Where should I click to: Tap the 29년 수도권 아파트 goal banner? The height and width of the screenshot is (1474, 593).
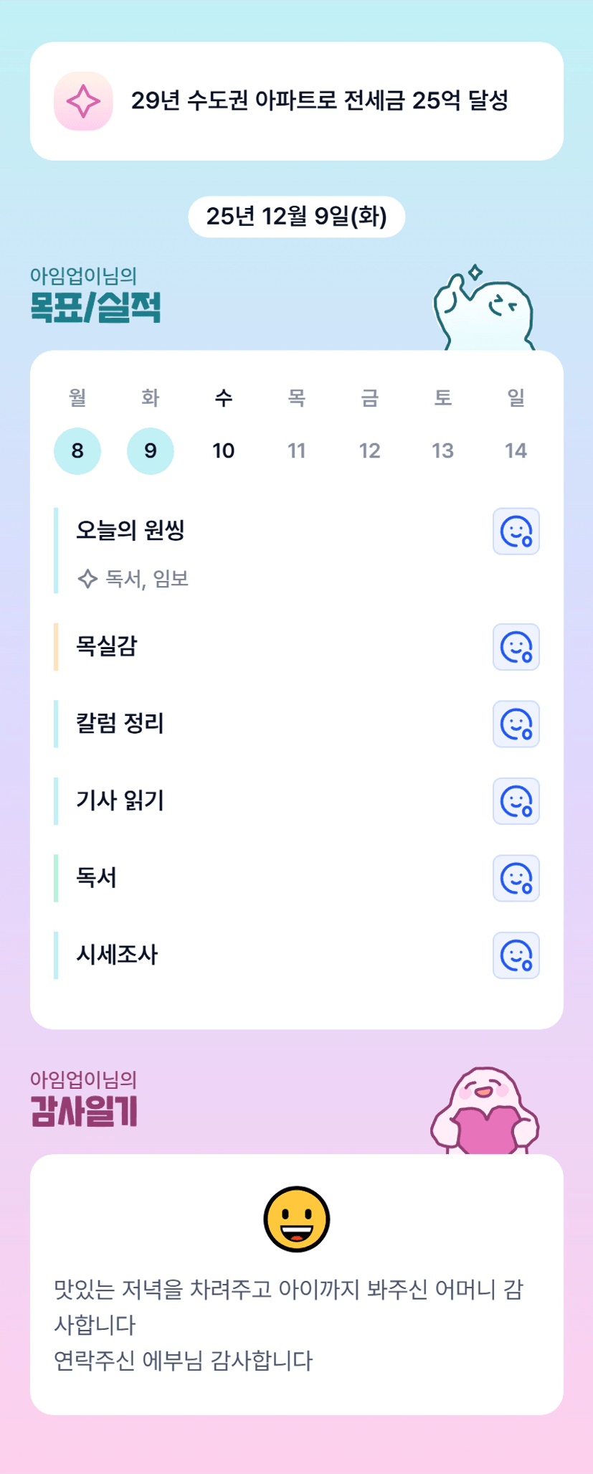point(319,101)
